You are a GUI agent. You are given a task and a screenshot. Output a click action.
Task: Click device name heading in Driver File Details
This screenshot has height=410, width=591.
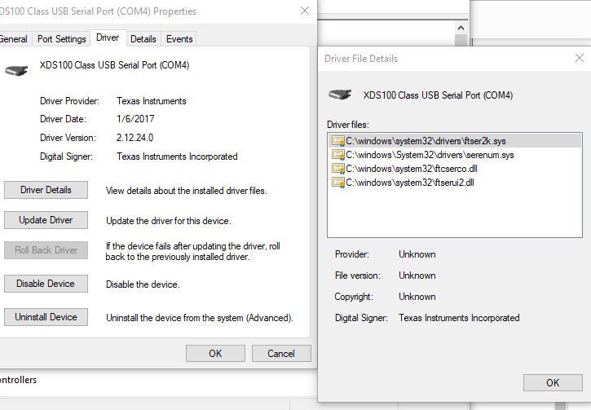tap(438, 95)
